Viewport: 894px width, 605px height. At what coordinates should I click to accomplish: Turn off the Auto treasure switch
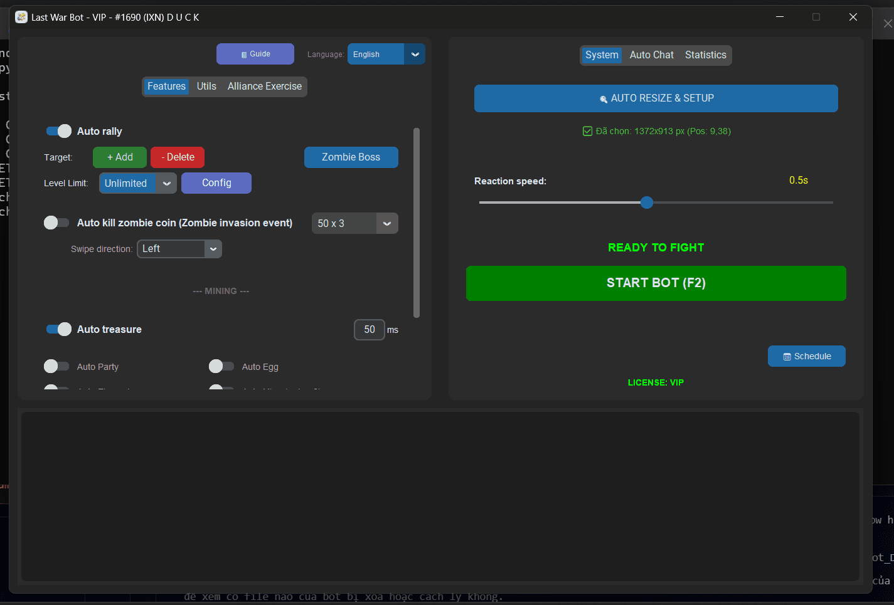(59, 329)
